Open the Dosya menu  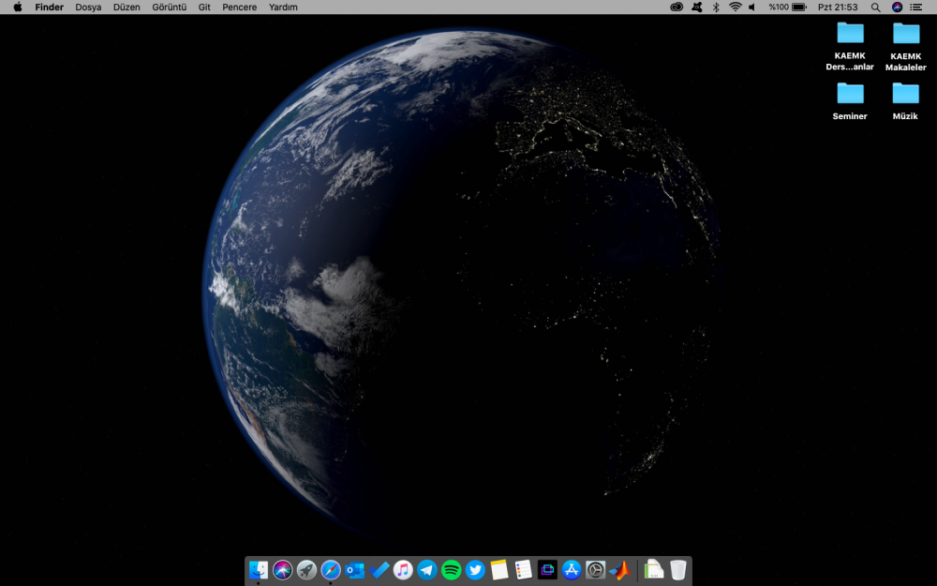(x=88, y=7)
